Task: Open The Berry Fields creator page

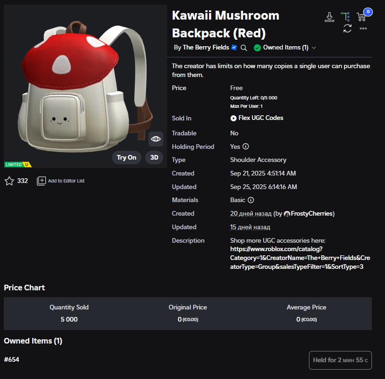Action: [x=206, y=48]
